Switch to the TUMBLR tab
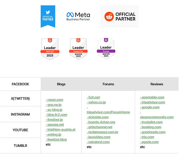The image size is (183, 155). pos(20,146)
